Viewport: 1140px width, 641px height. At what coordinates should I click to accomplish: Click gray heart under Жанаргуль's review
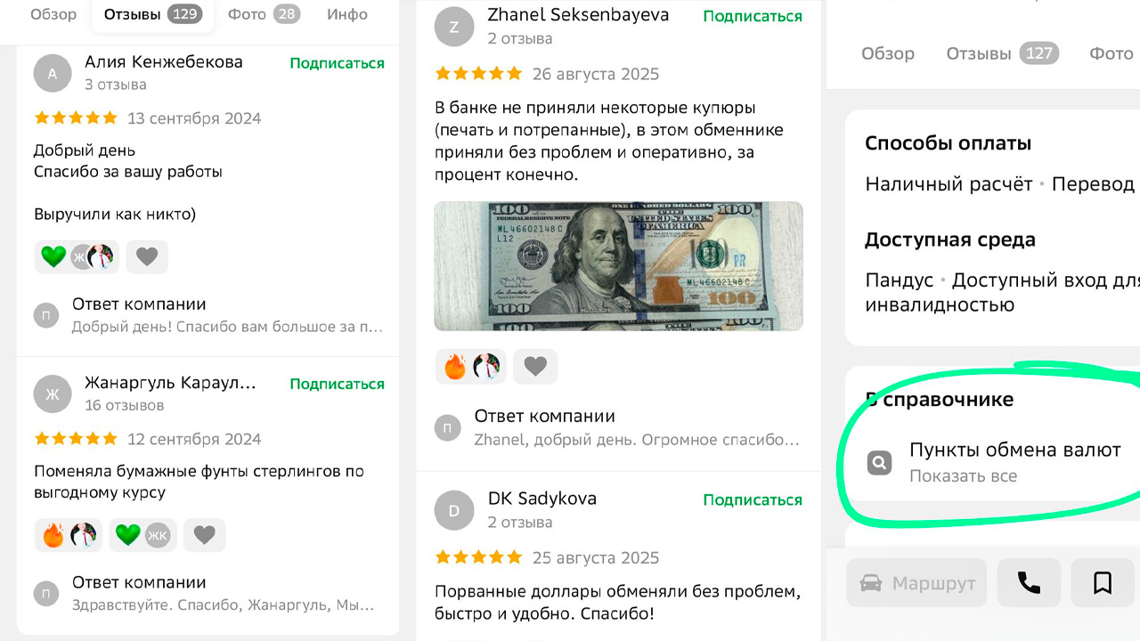point(205,535)
